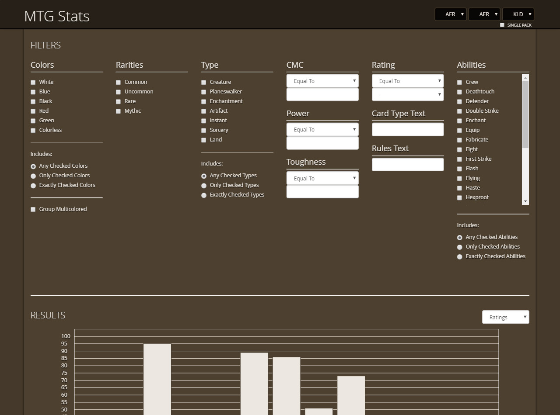560x415 pixels.
Task: Check the First Strike ability filter
Action: (x=460, y=159)
